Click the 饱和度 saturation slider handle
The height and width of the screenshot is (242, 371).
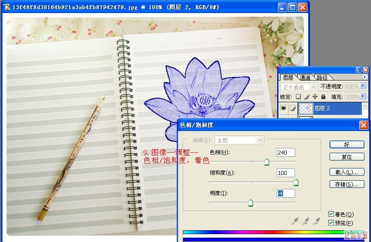tap(296, 182)
